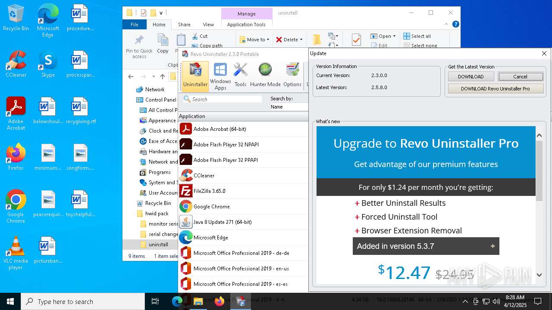Select the Adobe Flash Player 32 PPAPI icon

pos(186,160)
